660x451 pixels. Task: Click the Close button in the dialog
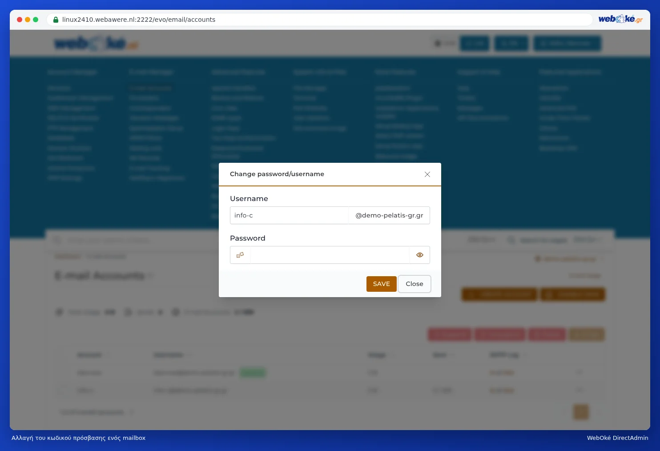pyautogui.click(x=415, y=284)
